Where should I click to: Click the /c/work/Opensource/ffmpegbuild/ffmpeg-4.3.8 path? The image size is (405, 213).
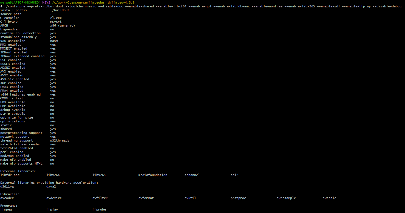point(93,2)
